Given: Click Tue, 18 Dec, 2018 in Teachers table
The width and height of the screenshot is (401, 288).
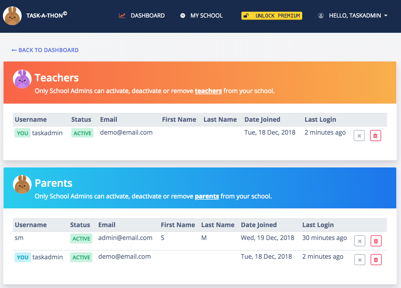Looking at the screenshot, I should pyautogui.click(x=270, y=132).
